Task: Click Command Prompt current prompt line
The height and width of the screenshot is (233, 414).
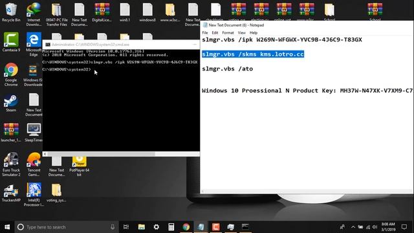Action: coord(67,69)
